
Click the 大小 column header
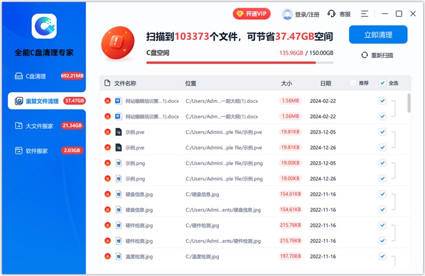[x=287, y=83]
